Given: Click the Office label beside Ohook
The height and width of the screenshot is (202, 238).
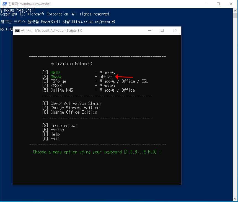Looking at the screenshot, I should 106,77.
